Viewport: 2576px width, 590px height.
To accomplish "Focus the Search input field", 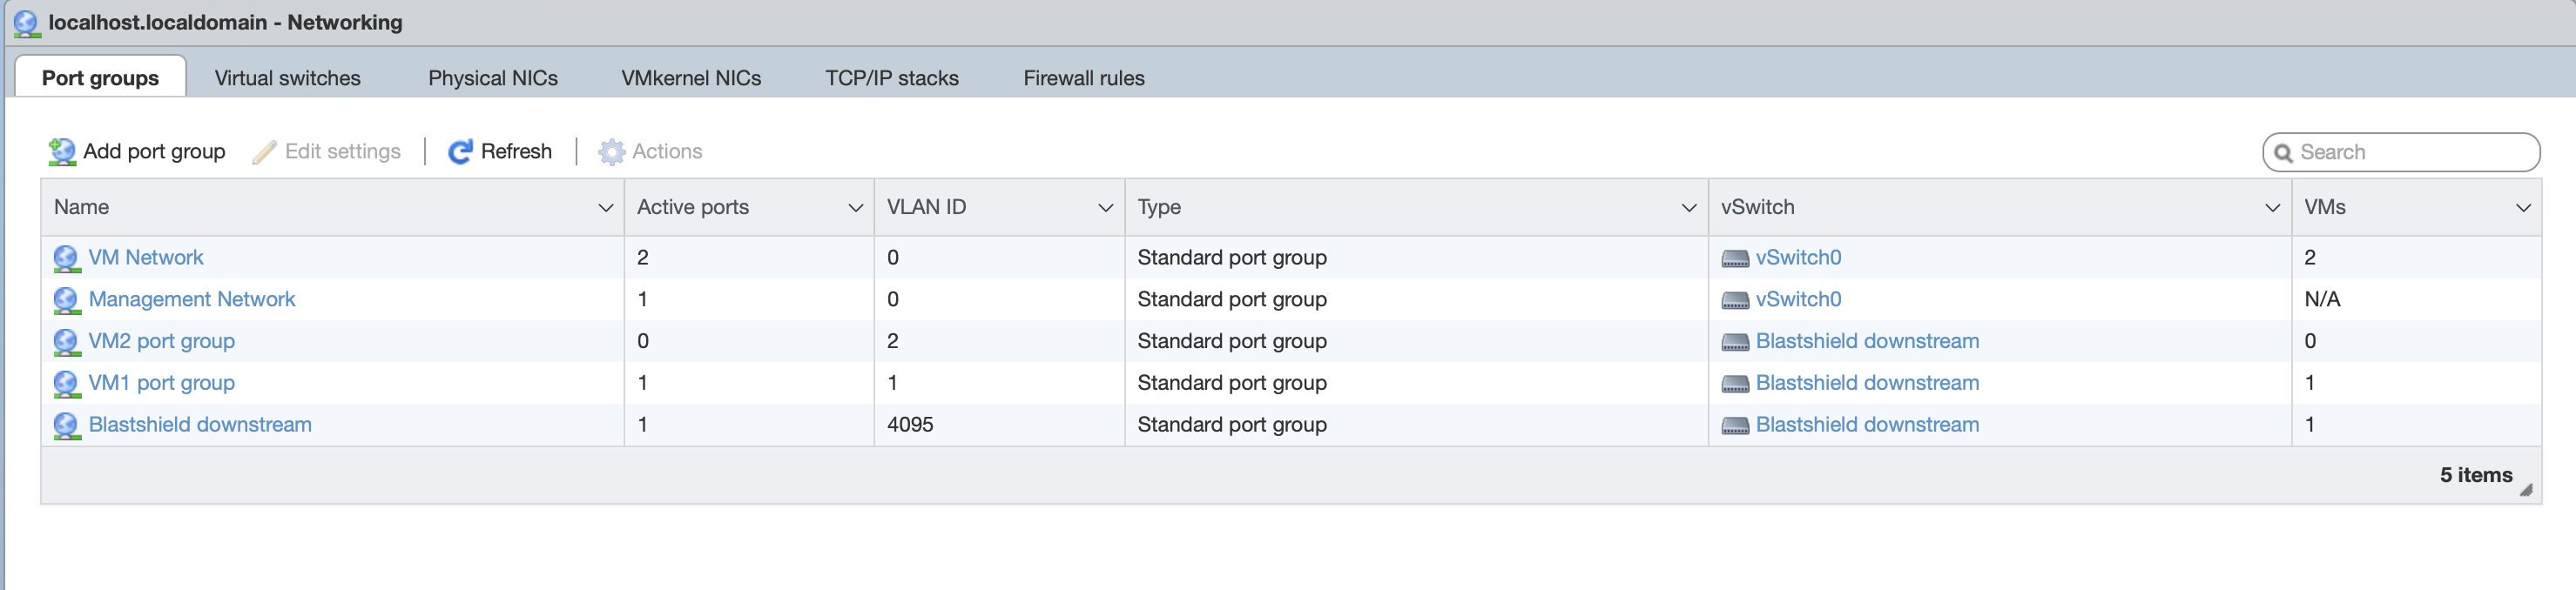I will (x=2410, y=152).
